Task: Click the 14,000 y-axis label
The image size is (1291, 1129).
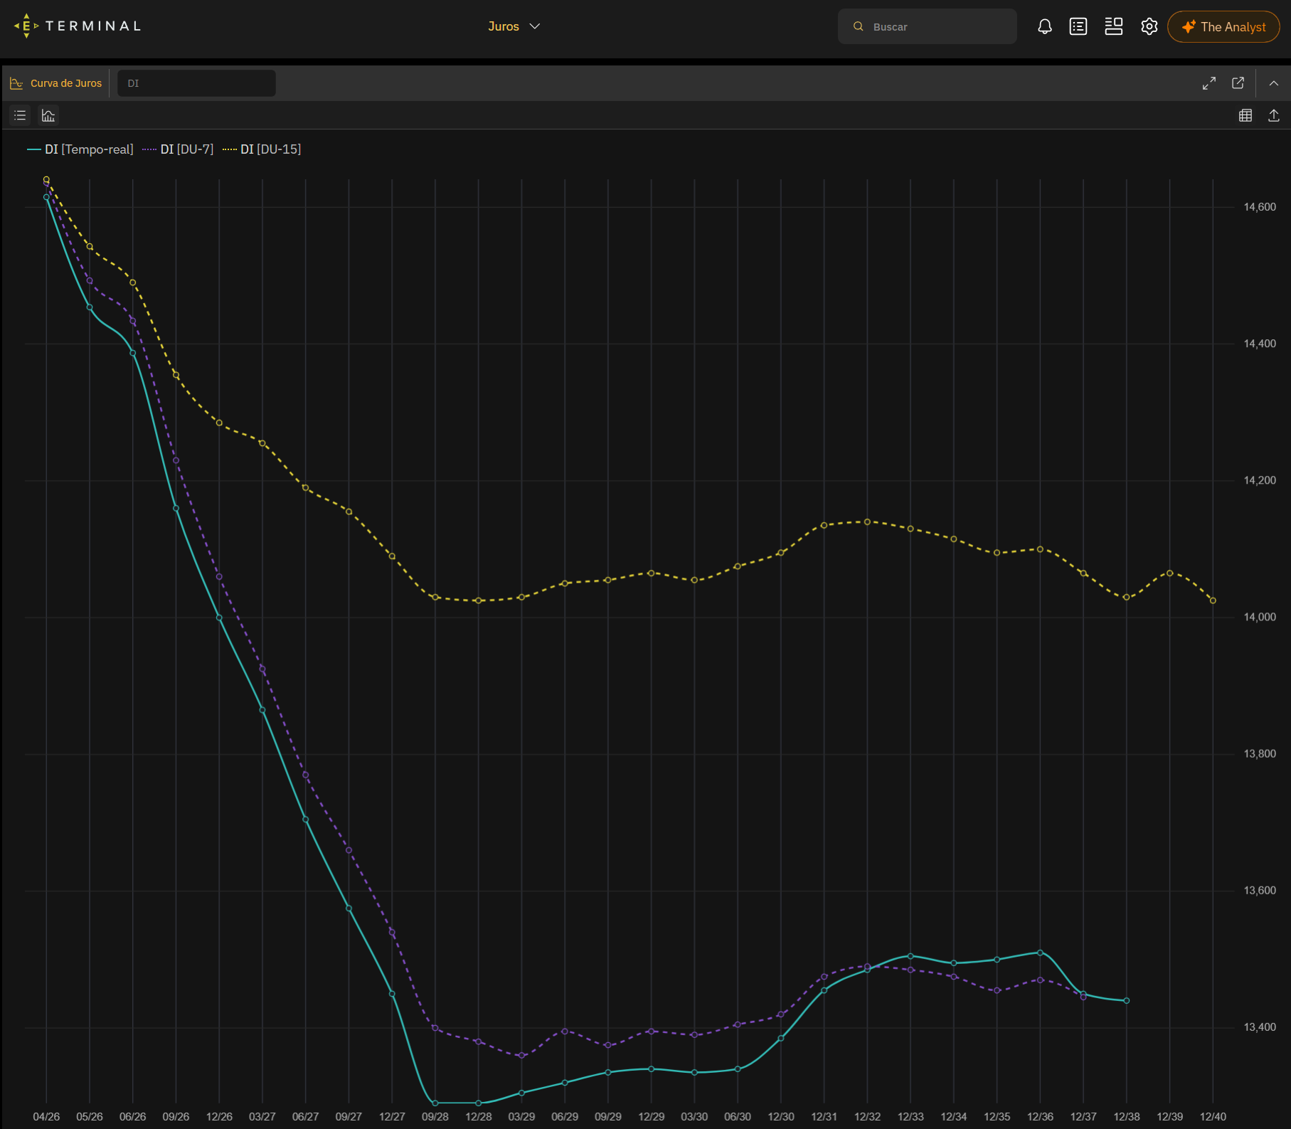Action: point(1260,617)
